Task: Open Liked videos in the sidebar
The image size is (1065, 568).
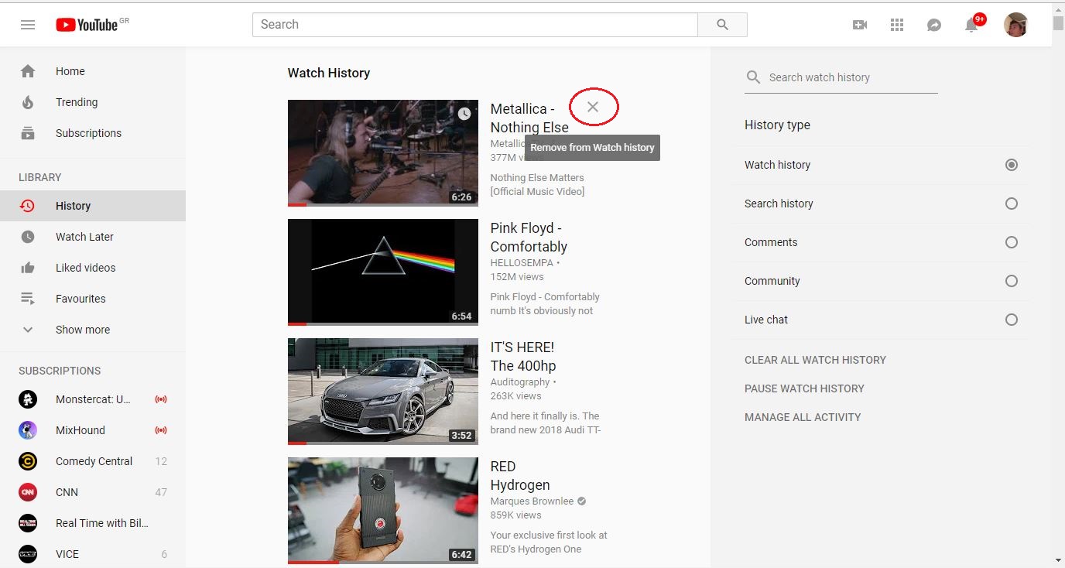Action: click(93, 268)
